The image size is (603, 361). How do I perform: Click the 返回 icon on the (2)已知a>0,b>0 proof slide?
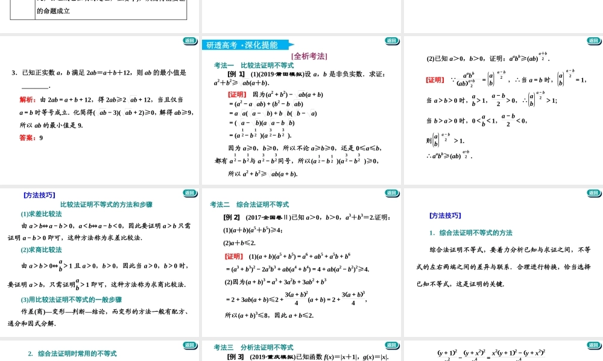(594, 41)
